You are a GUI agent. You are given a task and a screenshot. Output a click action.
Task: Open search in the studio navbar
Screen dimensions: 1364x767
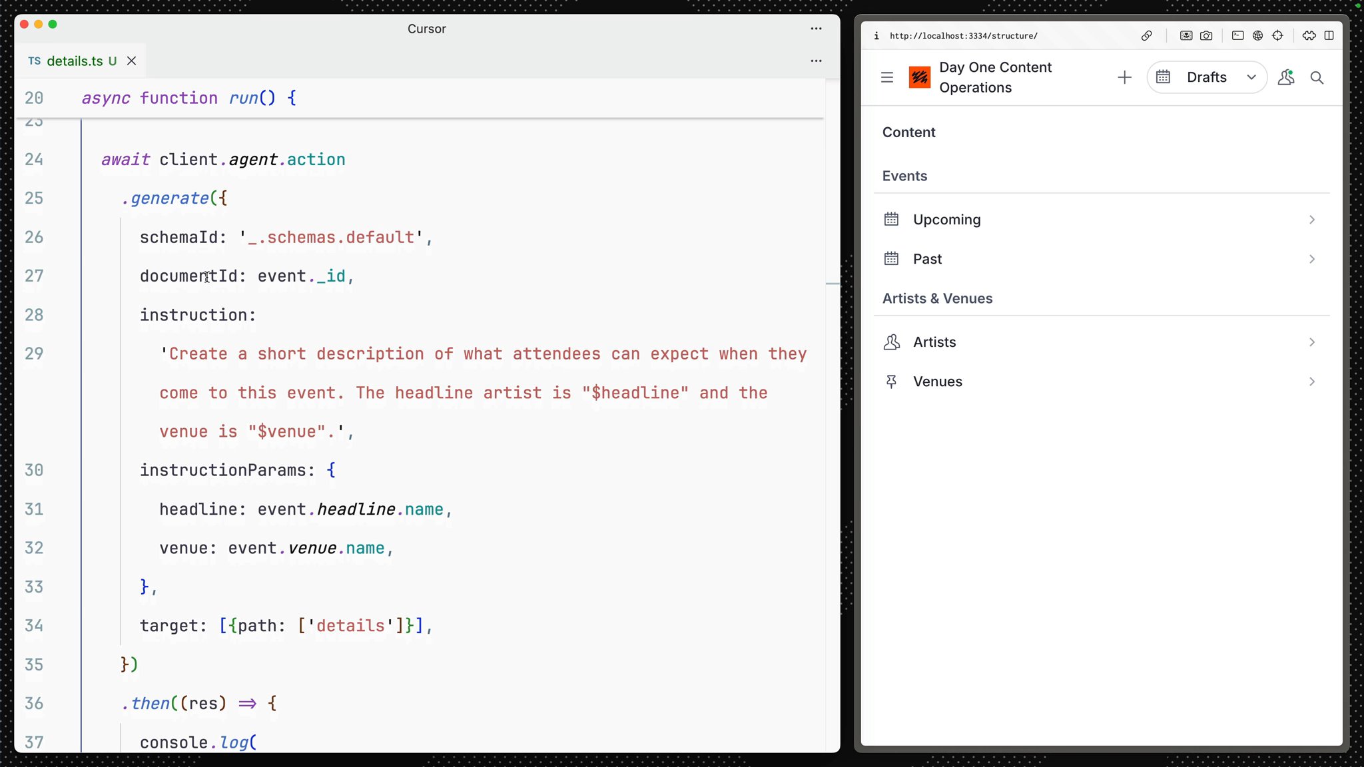pos(1317,77)
